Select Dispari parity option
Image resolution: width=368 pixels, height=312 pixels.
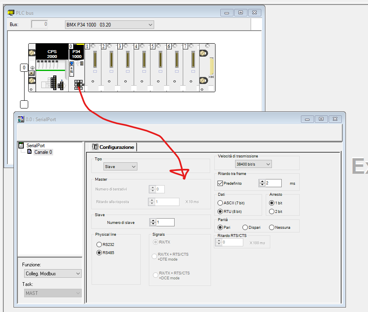[245, 228]
